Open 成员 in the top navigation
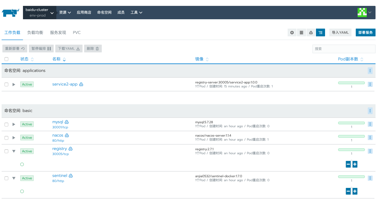Screen dimensions: 379x201 coord(121,12)
